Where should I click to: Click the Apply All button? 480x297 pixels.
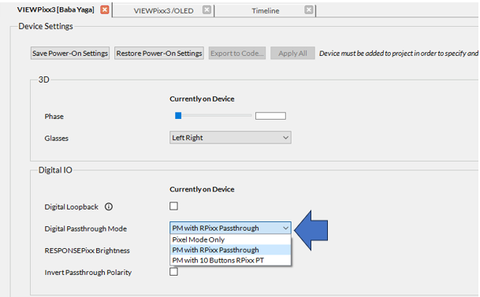coord(292,54)
